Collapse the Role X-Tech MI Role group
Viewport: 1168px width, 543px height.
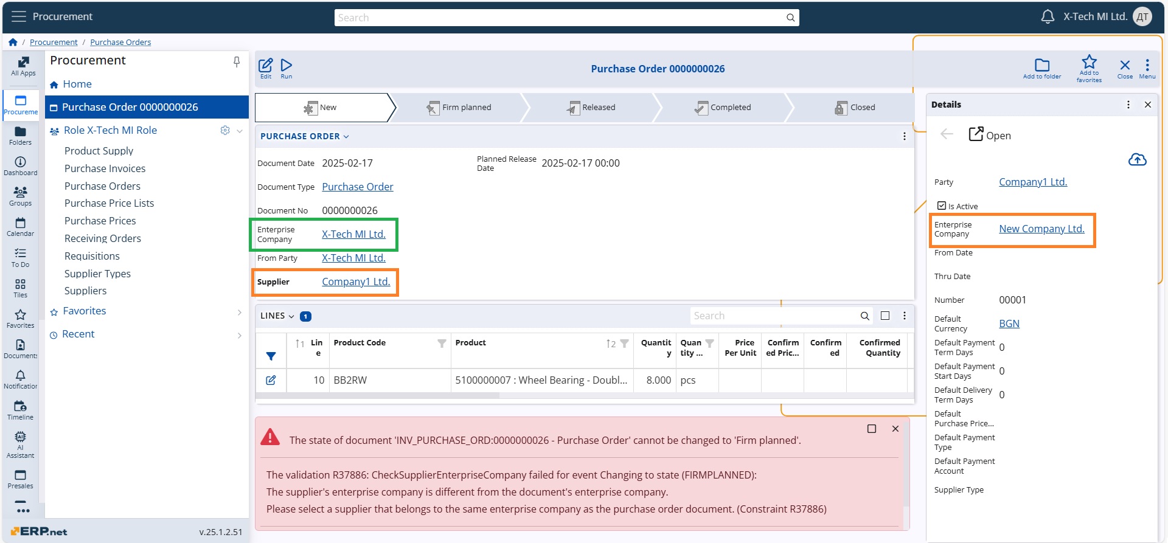click(240, 131)
